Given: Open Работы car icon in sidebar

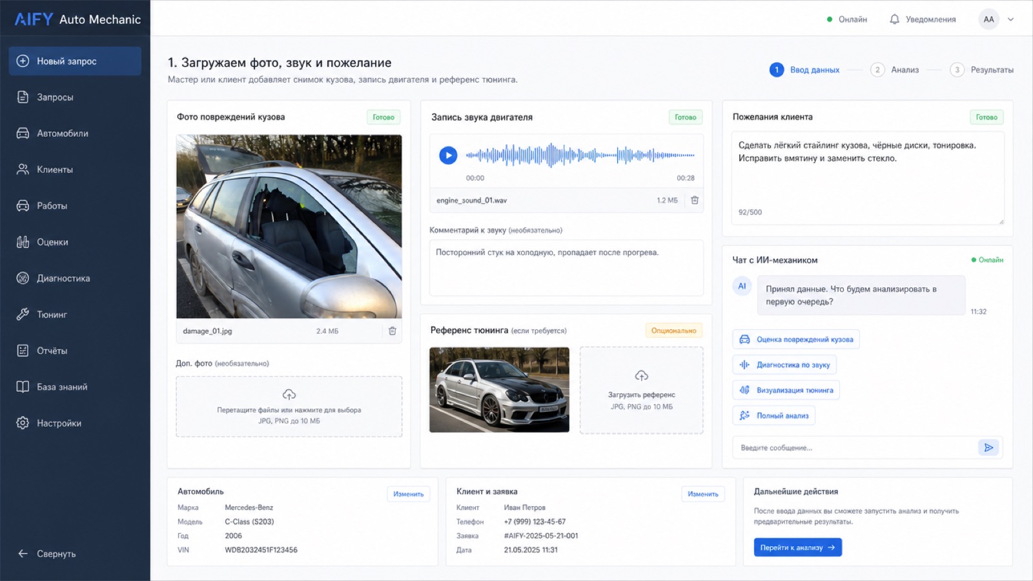Looking at the screenshot, I should pos(23,206).
